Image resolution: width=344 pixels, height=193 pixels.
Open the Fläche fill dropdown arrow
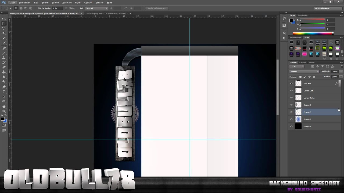341,77
